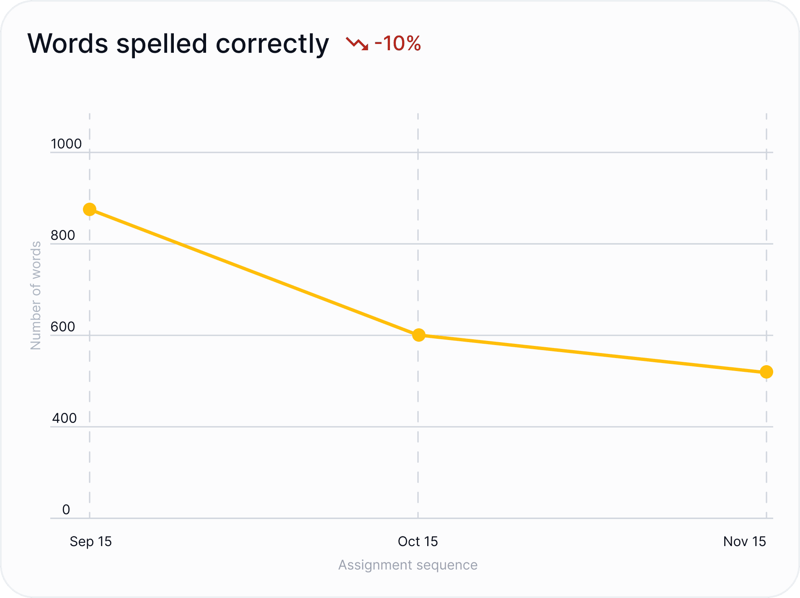Select the Nov 15 data point

click(x=766, y=372)
